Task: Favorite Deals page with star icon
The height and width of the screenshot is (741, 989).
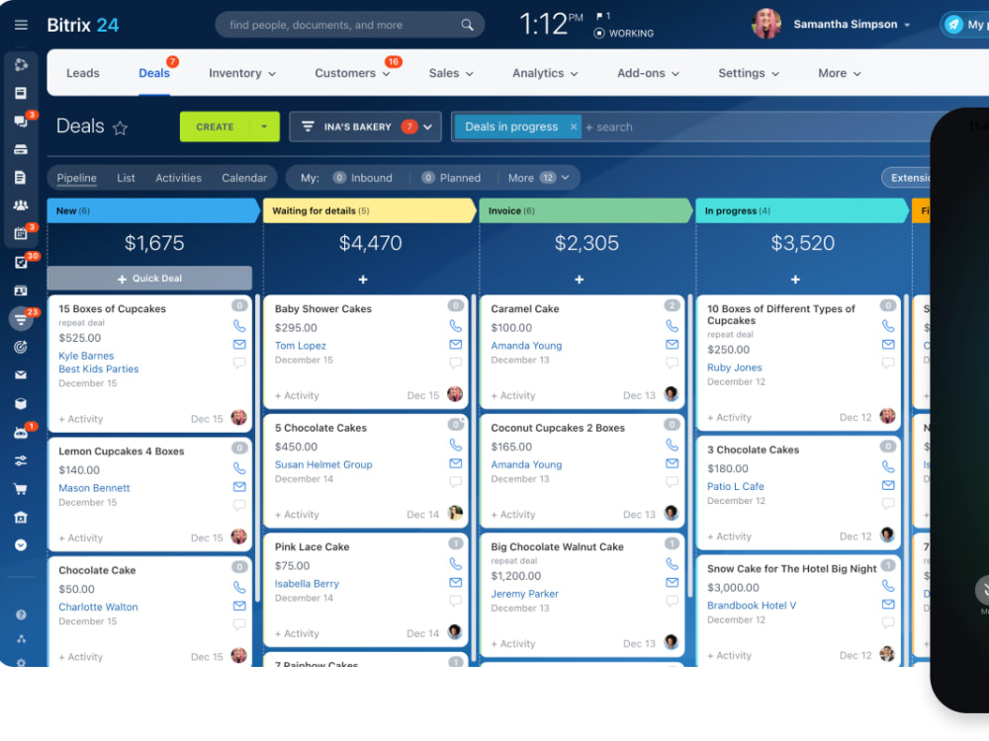Action: [120, 127]
